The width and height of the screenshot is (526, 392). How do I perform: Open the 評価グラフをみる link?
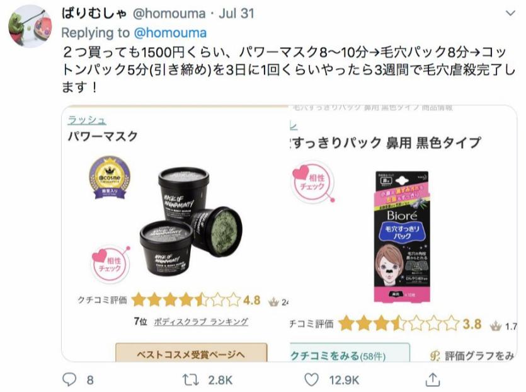[472, 355]
